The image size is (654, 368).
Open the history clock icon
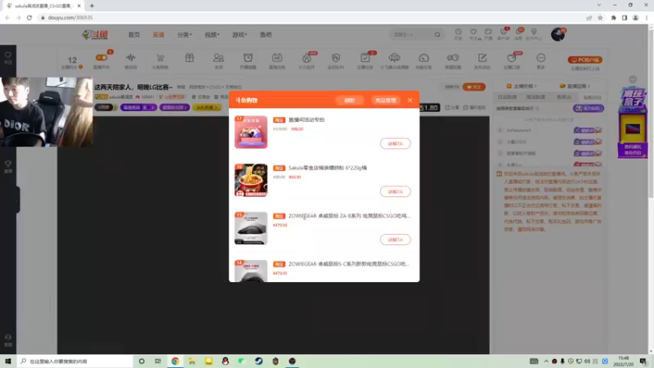[x=458, y=34]
